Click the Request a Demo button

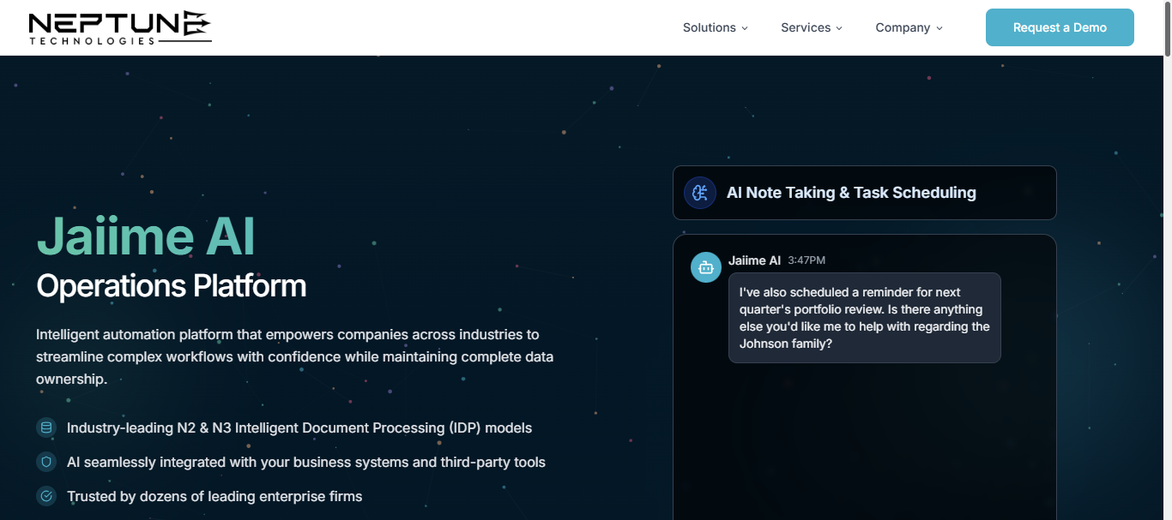[1060, 27]
